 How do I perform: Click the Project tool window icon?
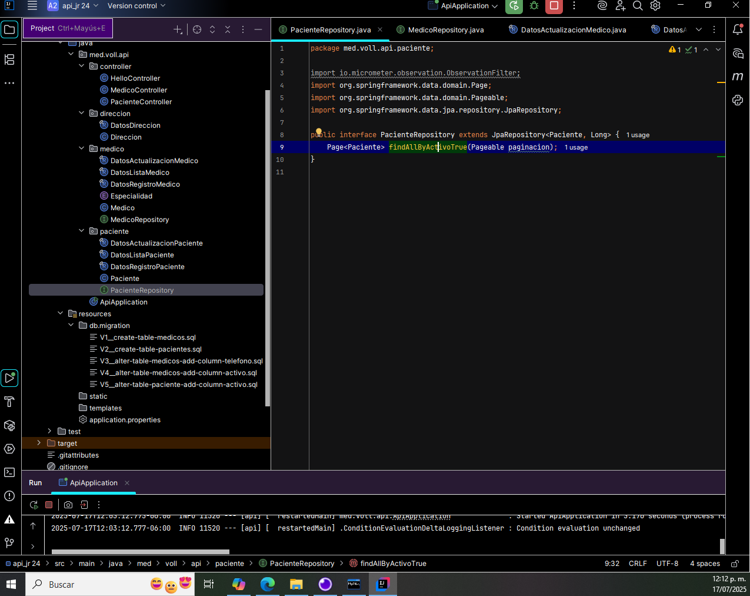point(9,29)
